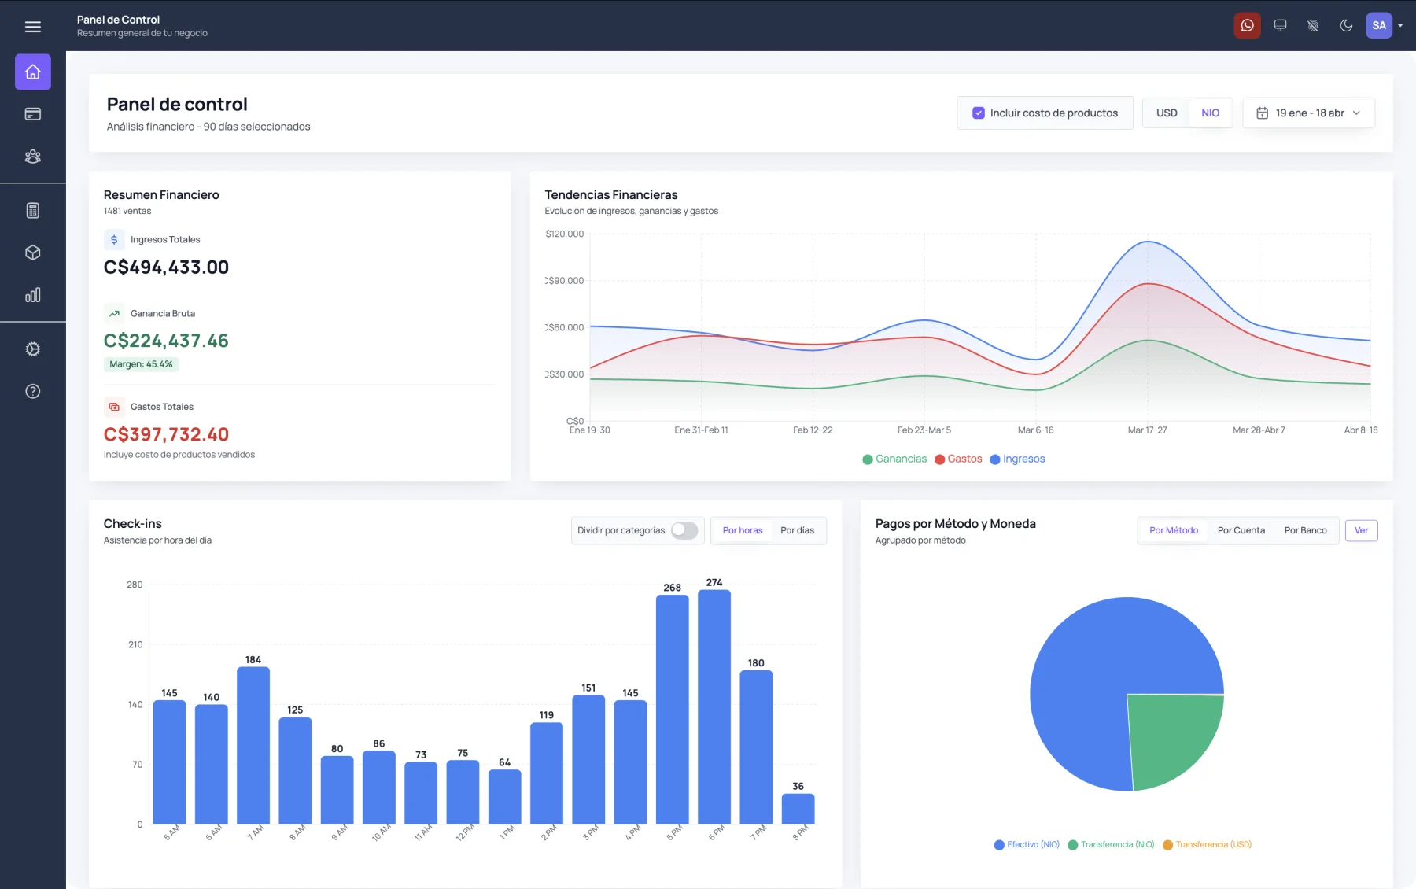The width and height of the screenshot is (1416, 889).
Task: Expand the 19 ene - 18 abr date range
Action: coord(1309,113)
